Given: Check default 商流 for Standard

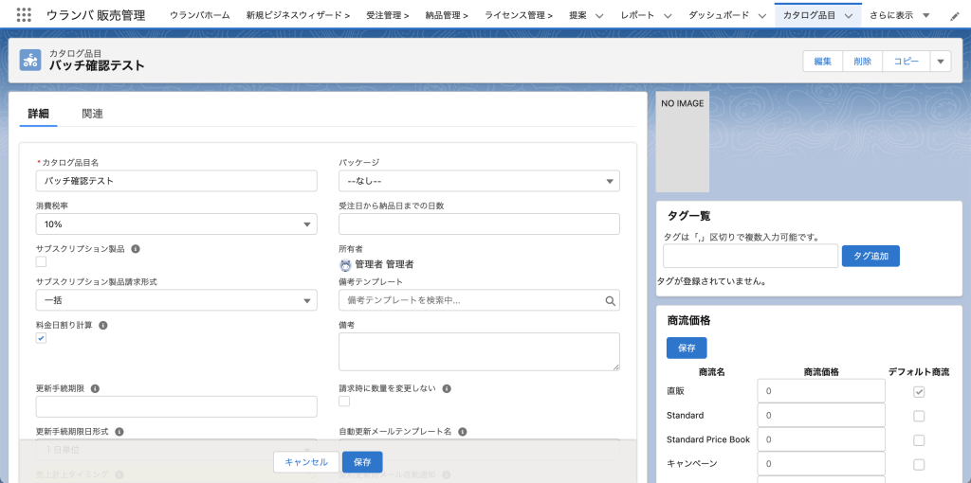Looking at the screenshot, I should 919,416.
